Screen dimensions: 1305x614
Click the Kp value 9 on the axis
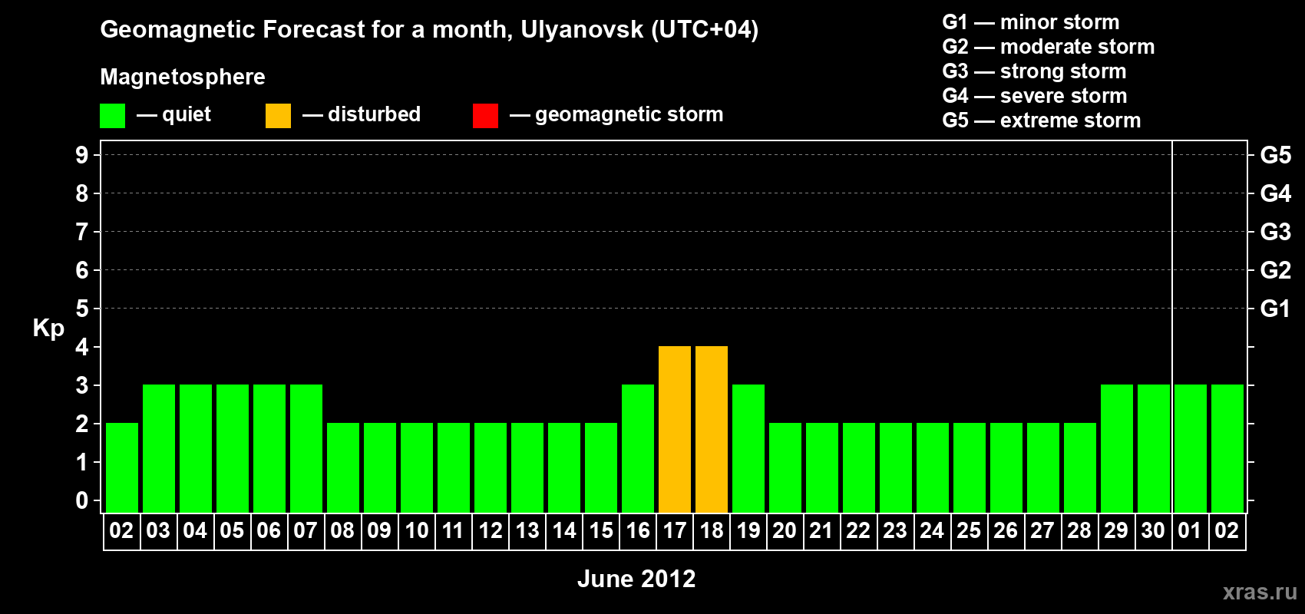click(82, 155)
